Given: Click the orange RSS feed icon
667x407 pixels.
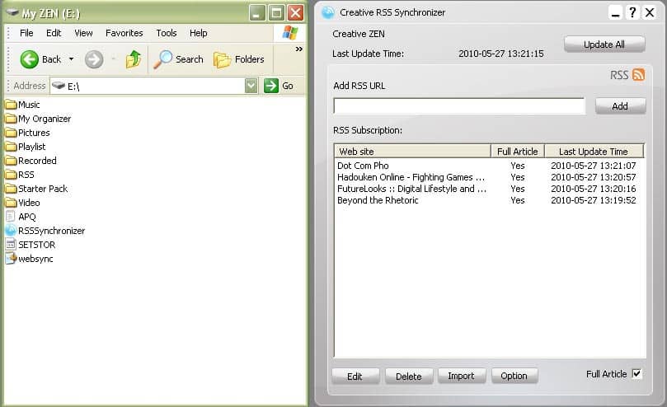Looking at the screenshot, I should (638, 75).
